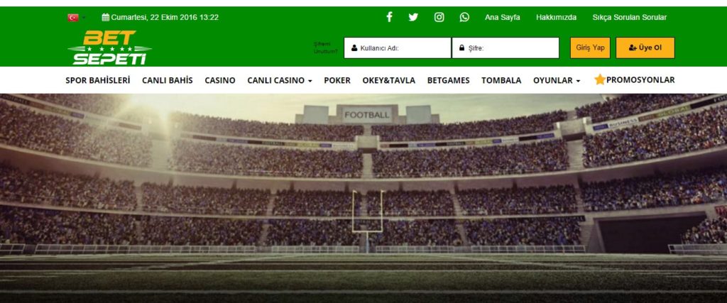
Task: Click the Giriş Yap login button
Action: pyautogui.click(x=590, y=48)
